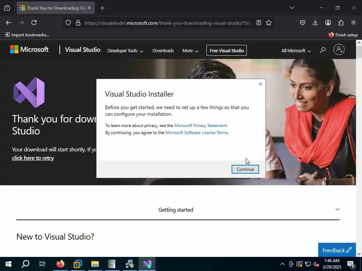The height and width of the screenshot is (271, 362).
Task: Open File Explorer from taskbar
Action: click(95, 264)
